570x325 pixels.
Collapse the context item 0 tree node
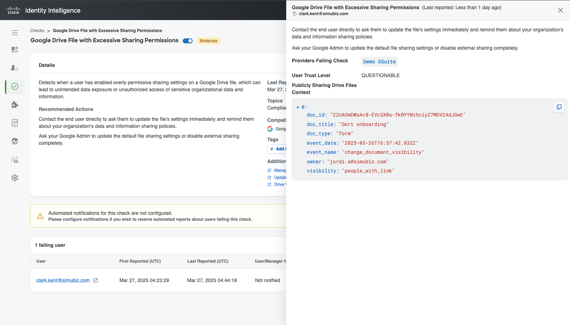[298, 107]
